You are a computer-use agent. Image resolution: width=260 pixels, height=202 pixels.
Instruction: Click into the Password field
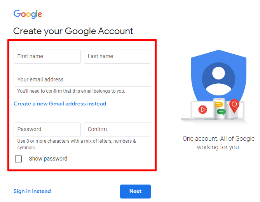pyautogui.click(x=47, y=129)
